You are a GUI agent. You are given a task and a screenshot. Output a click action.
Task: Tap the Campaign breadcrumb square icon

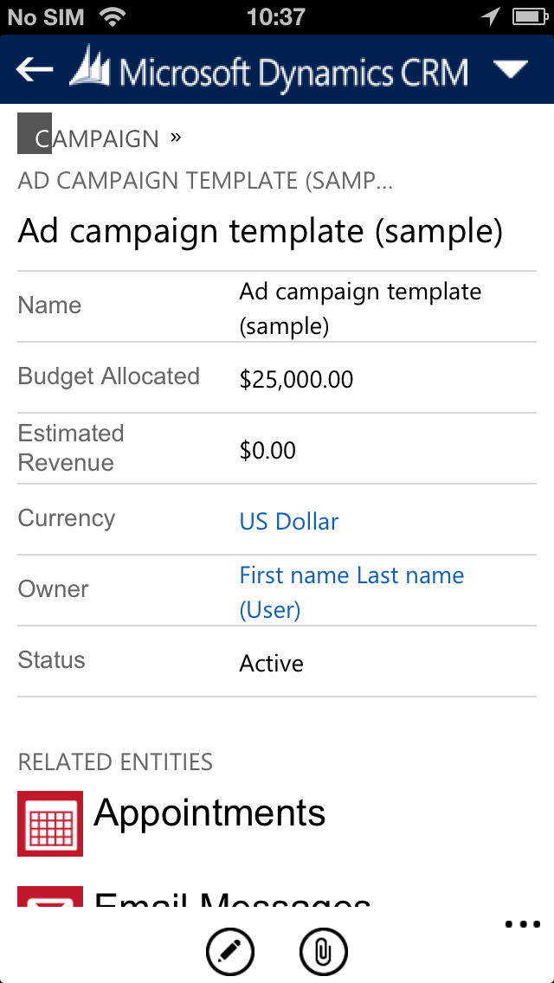(35, 133)
